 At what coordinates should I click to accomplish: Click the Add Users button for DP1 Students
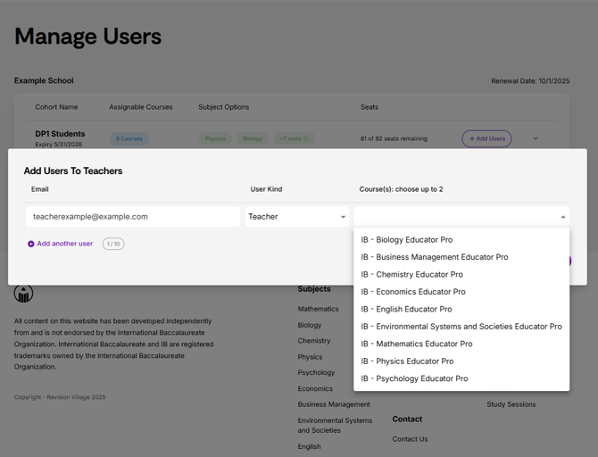486,138
